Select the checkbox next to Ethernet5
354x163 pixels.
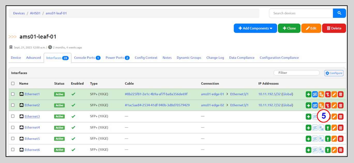[13, 139]
